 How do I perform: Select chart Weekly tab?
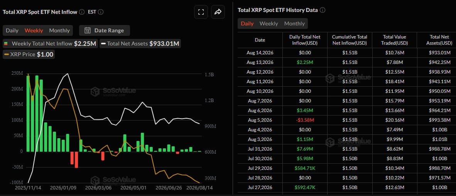(x=34, y=30)
